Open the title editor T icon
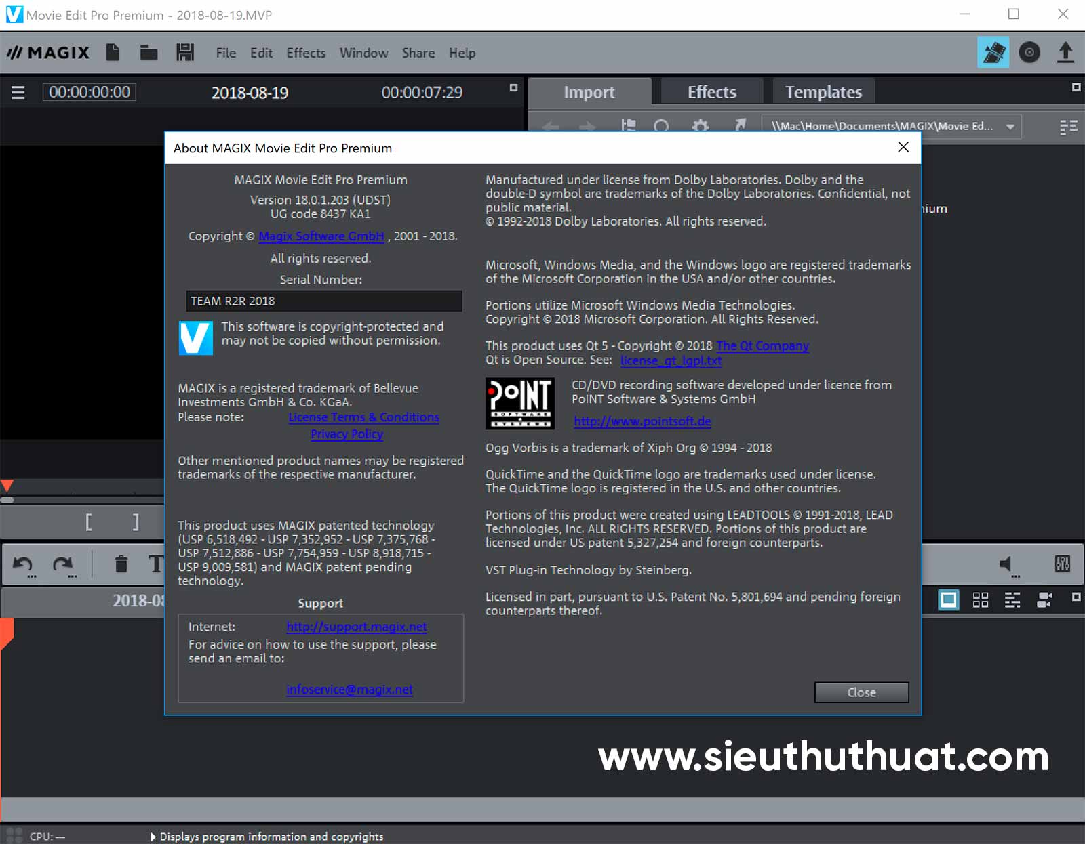Screen dimensions: 1085x844 point(156,564)
